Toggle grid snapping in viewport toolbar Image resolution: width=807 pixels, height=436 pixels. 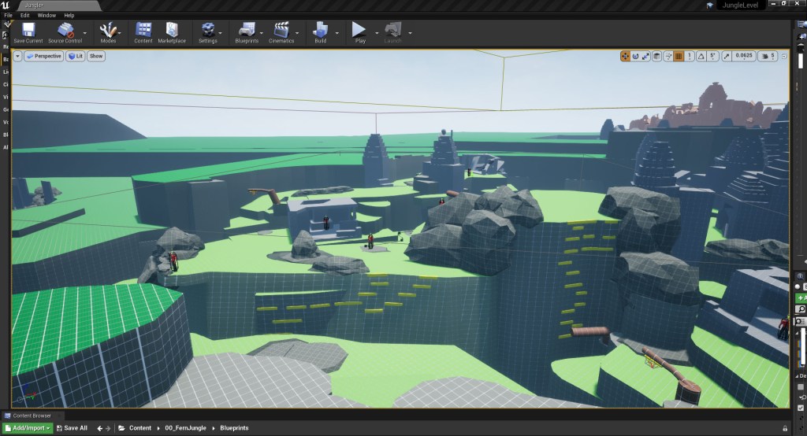[679, 56]
